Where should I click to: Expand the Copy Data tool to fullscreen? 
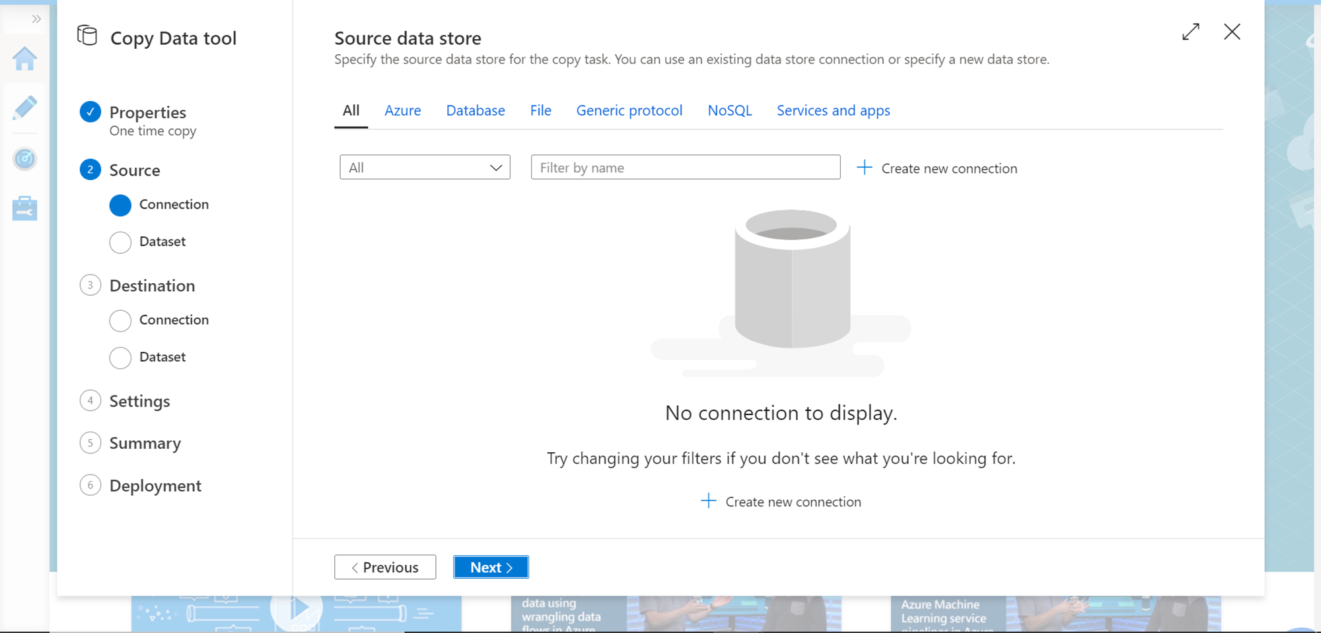1190,32
